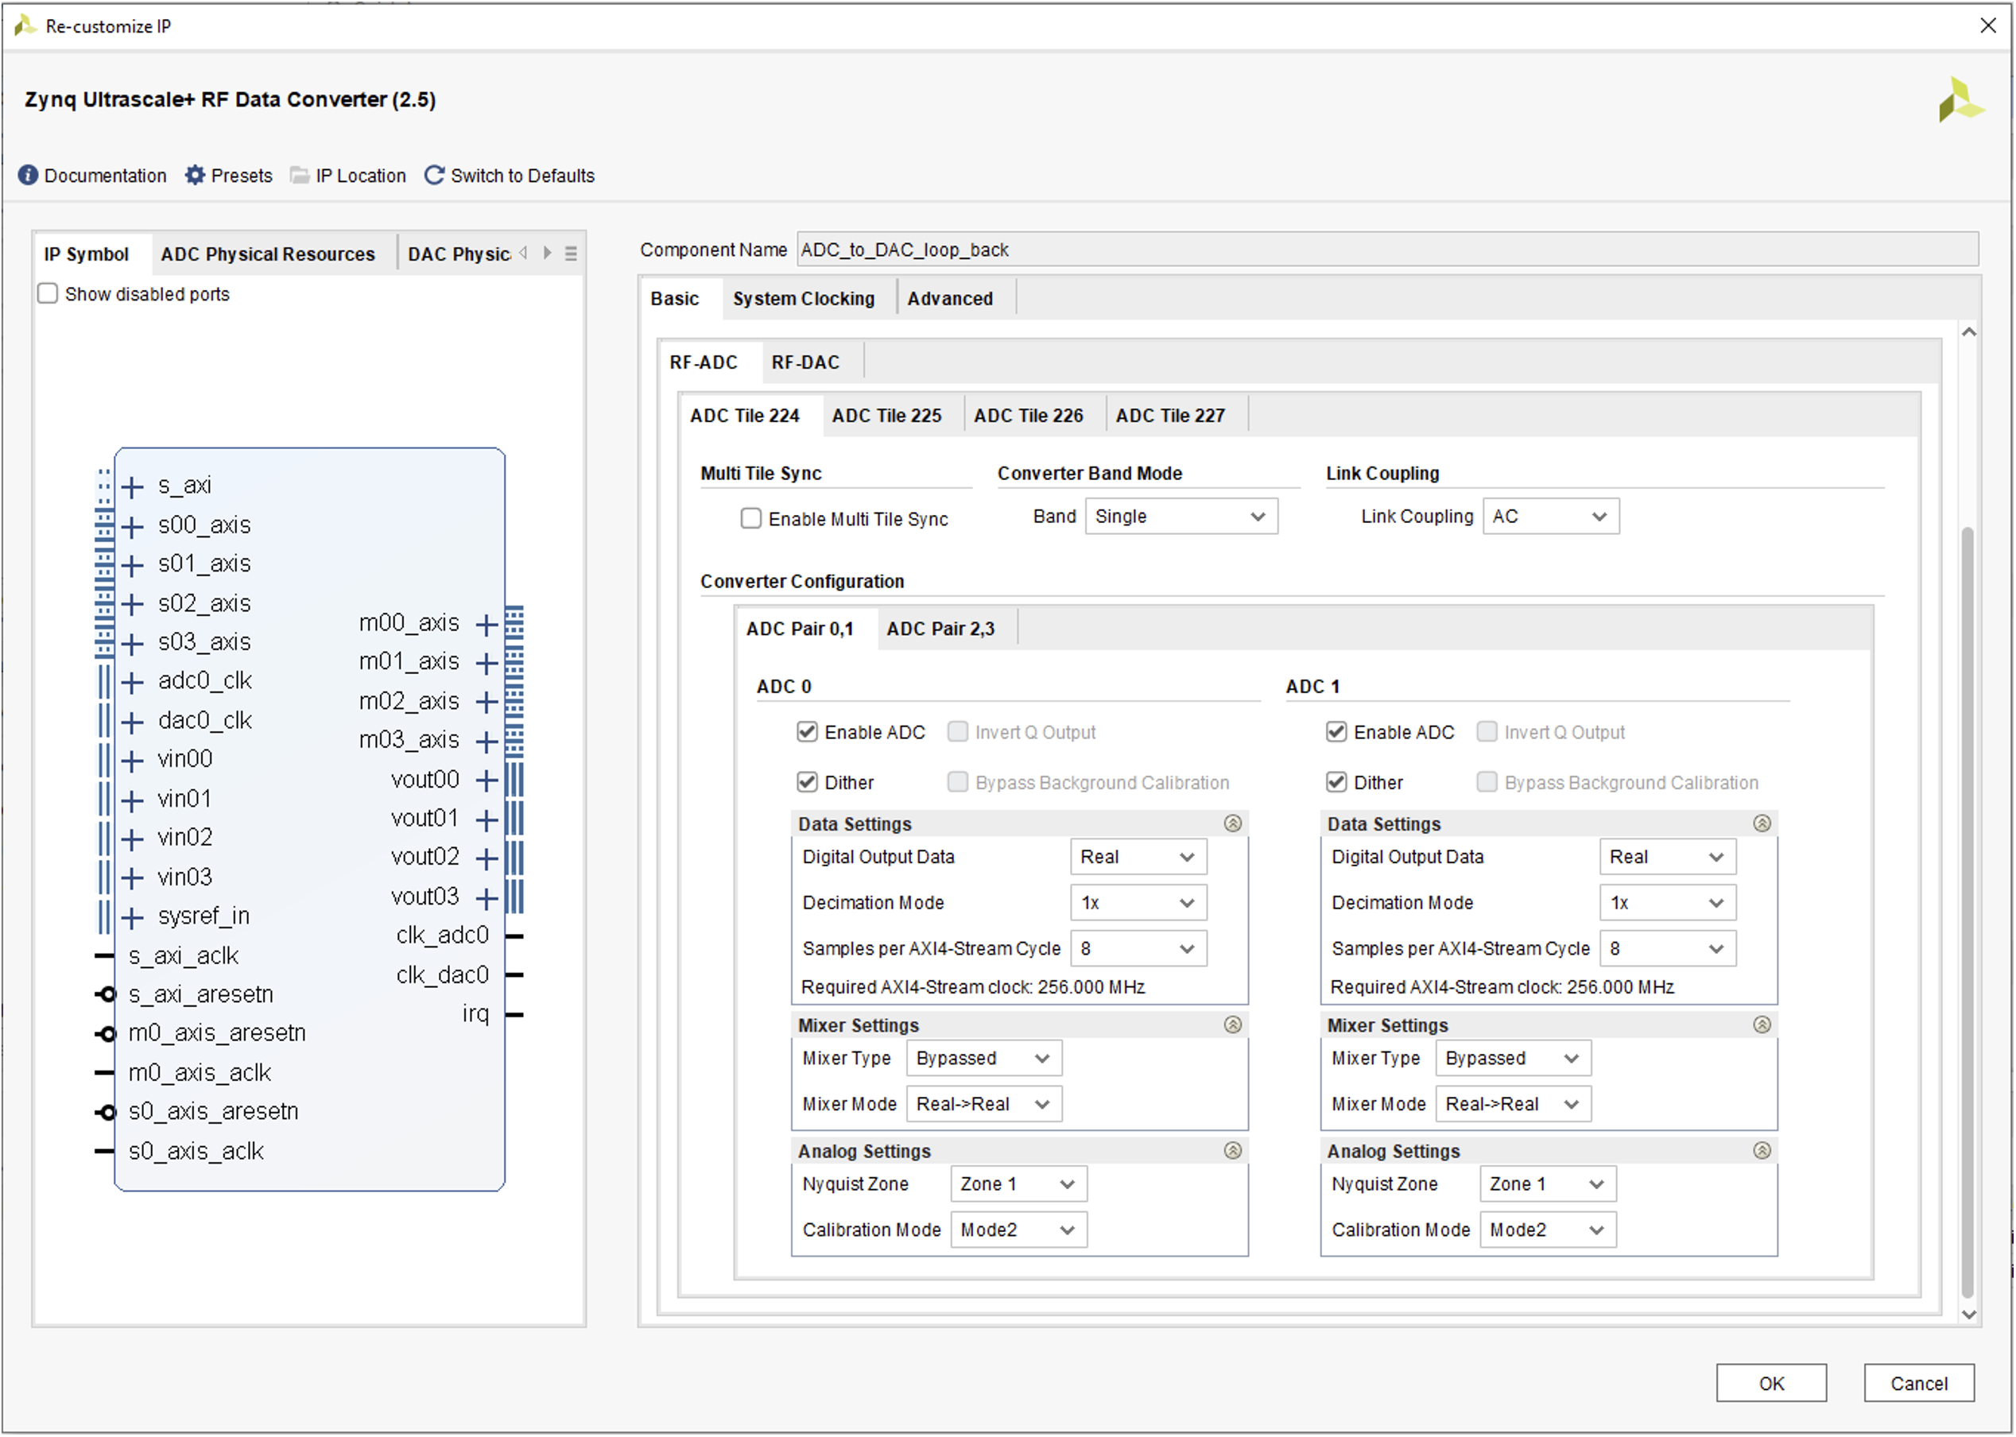The height and width of the screenshot is (1437, 2016).
Task: Toggle Invert Q Output for ADC 1
Action: tap(1487, 731)
